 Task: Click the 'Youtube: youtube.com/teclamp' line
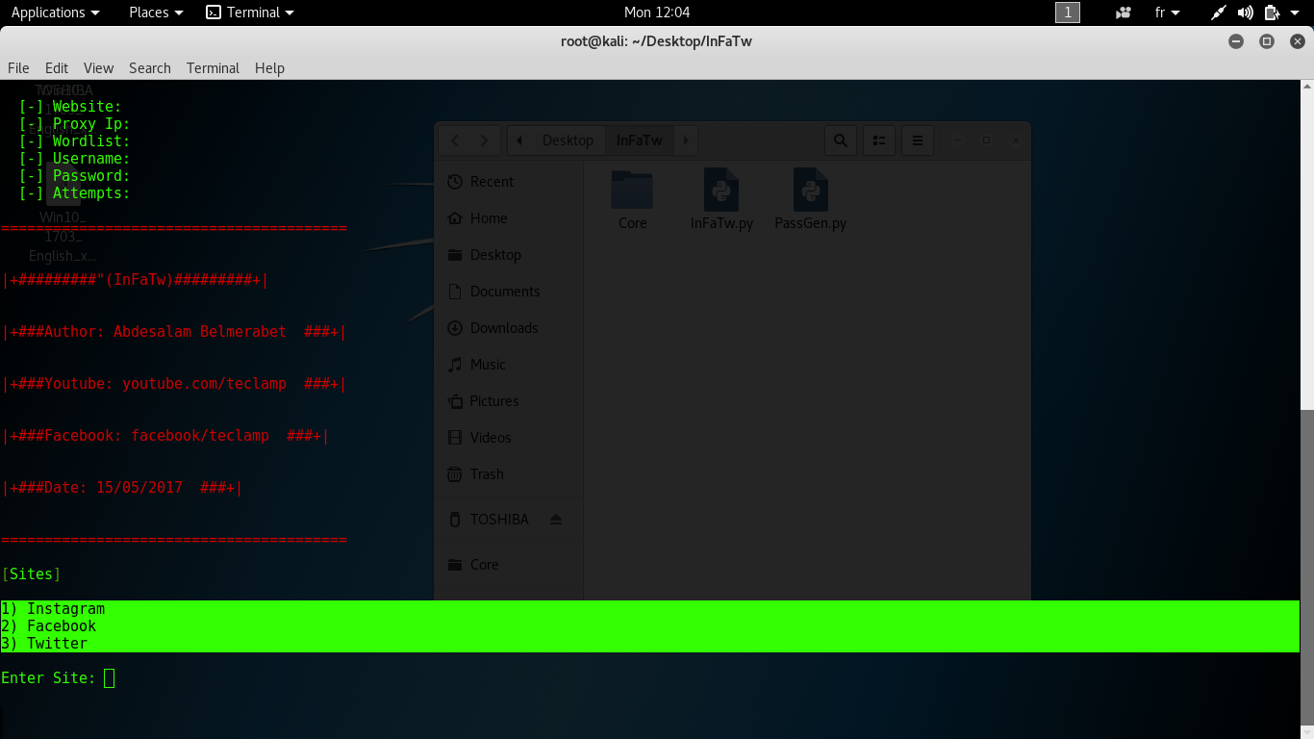point(174,384)
